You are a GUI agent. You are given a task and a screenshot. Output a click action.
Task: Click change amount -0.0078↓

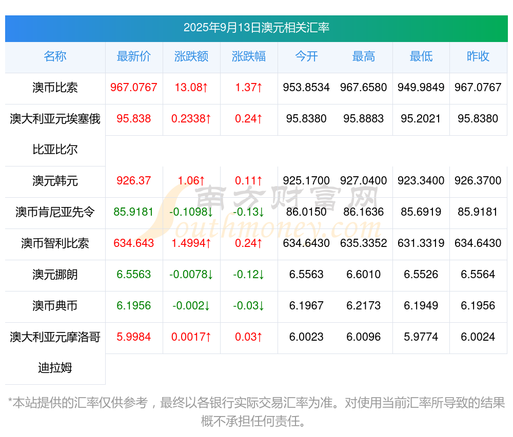click(191, 275)
